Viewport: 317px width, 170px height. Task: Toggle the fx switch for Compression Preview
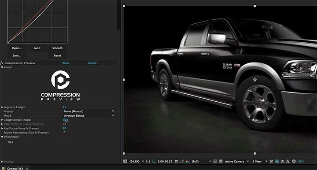point(2,63)
